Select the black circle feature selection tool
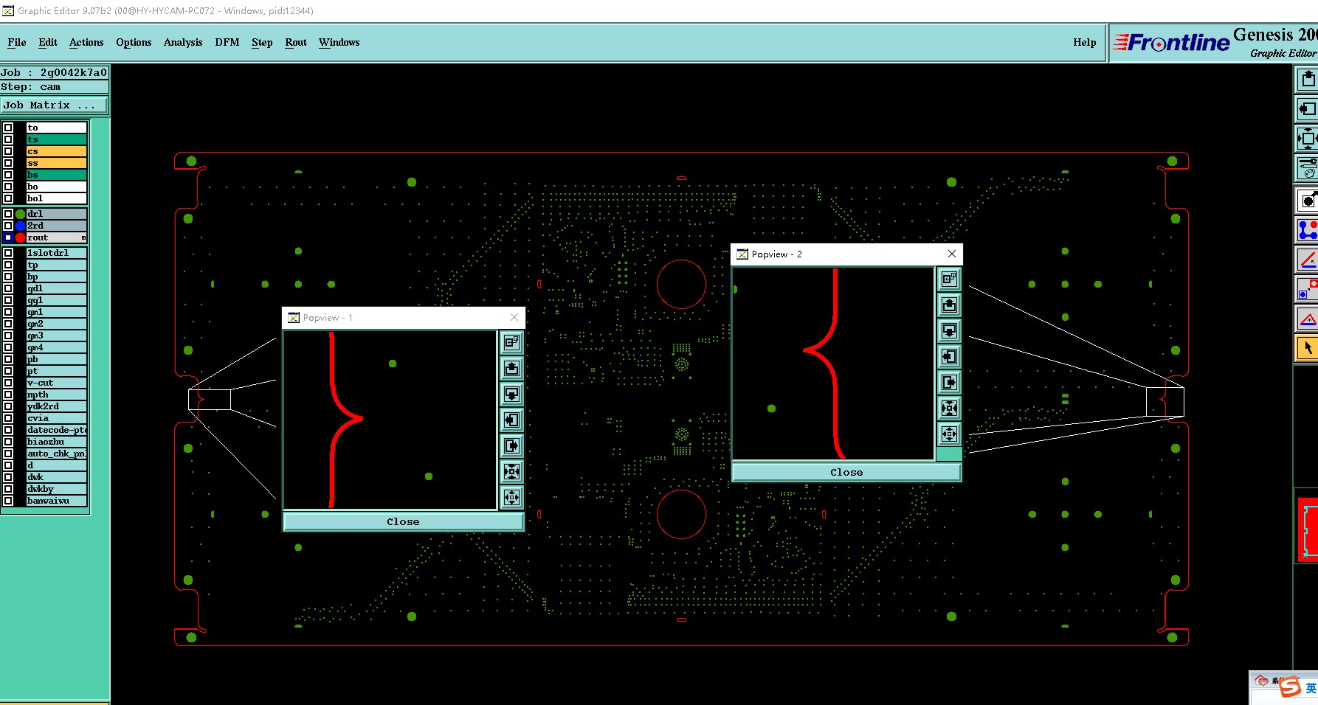 (1308, 200)
